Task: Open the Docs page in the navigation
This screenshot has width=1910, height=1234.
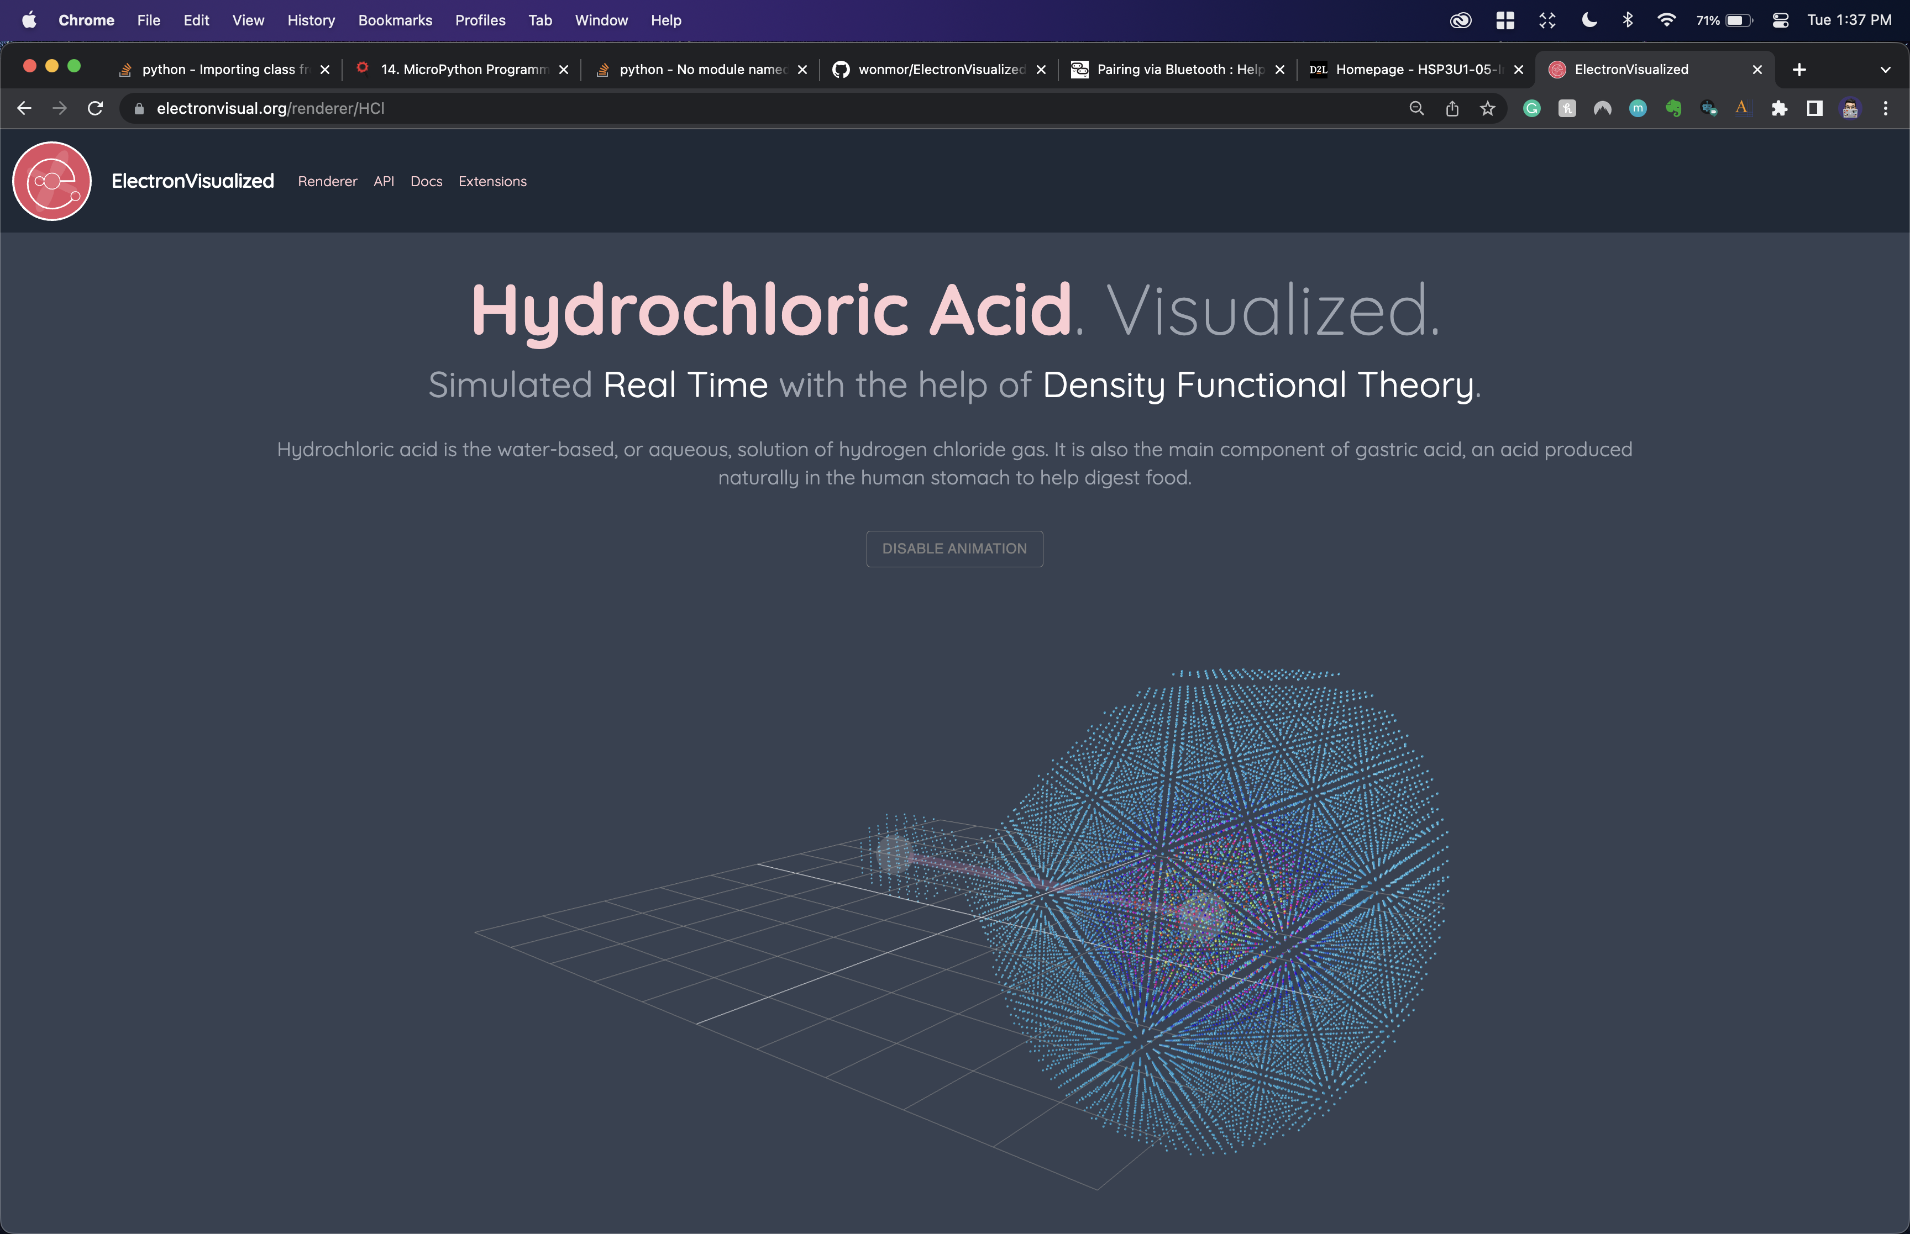Action: point(427,181)
